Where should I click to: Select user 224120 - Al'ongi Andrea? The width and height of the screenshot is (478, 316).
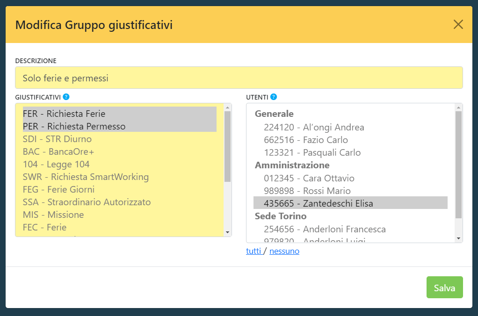point(314,127)
